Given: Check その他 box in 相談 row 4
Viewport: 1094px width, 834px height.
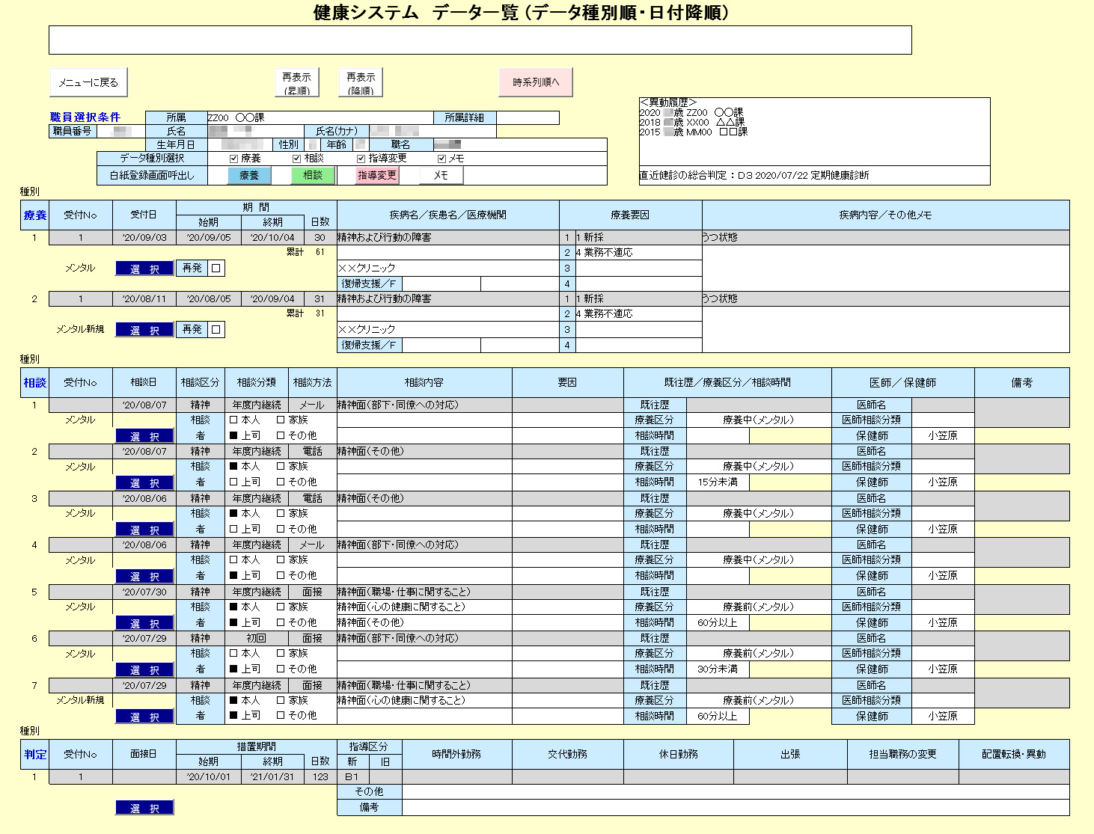Looking at the screenshot, I should [x=281, y=575].
